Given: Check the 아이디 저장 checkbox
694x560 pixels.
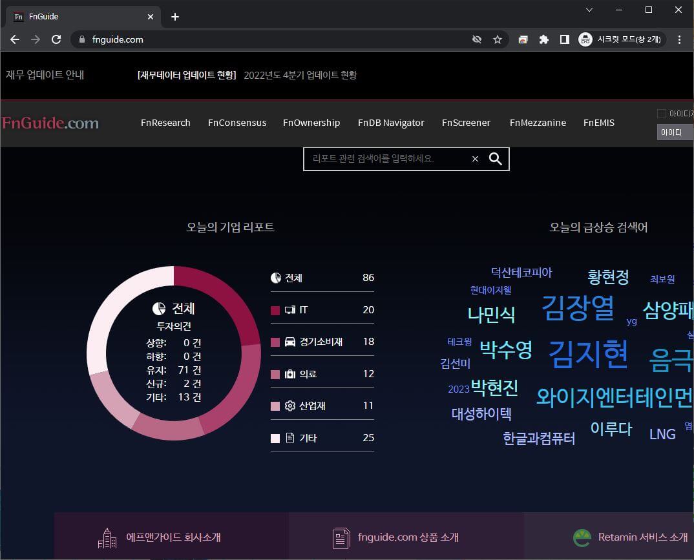Looking at the screenshot, I should [x=661, y=114].
